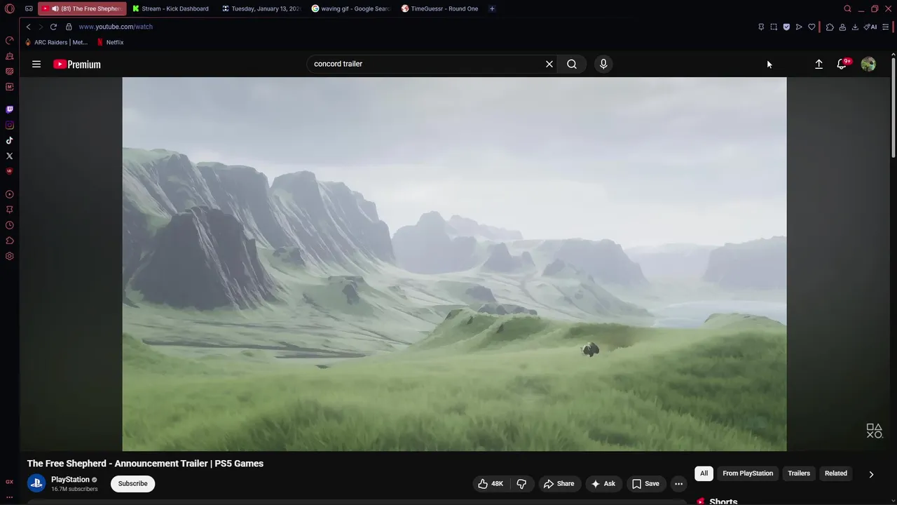Open Easy Setup sliders icon

(x=886, y=27)
